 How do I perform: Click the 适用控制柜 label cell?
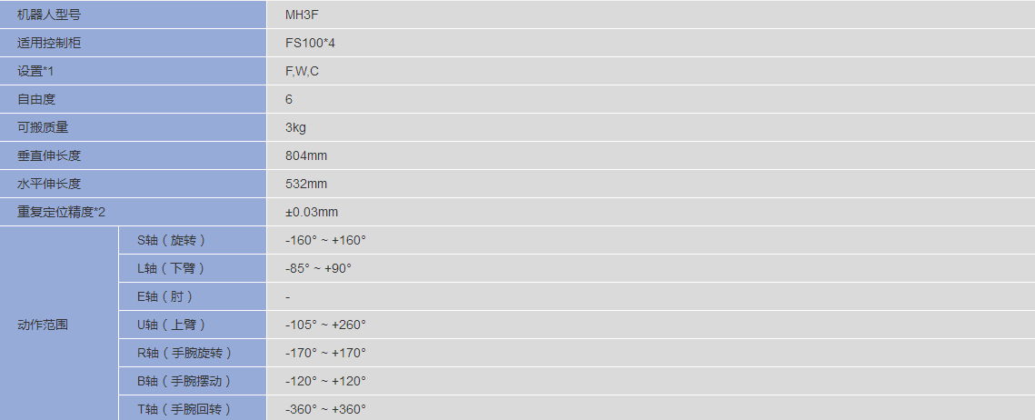click(49, 43)
